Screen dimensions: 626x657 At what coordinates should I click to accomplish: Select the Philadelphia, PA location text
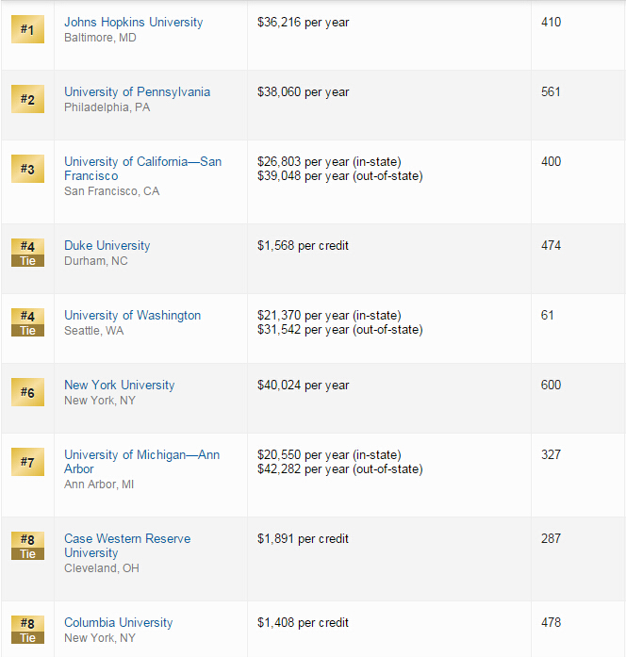click(x=107, y=107)
